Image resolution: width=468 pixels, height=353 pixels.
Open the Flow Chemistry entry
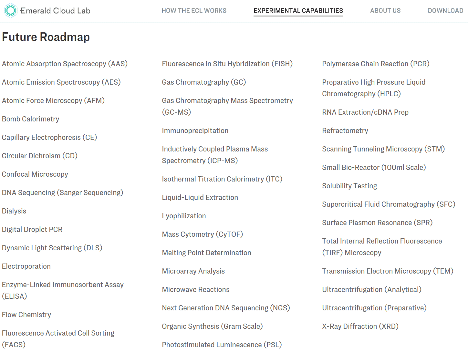26,315
